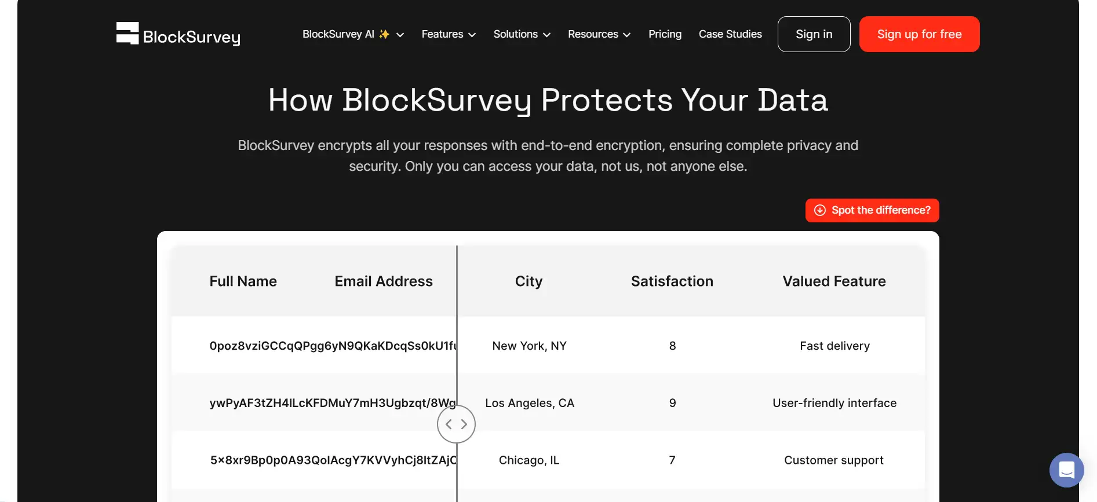Click the sparkle icon beside BlockSurvey AI

tap(384, 34)
